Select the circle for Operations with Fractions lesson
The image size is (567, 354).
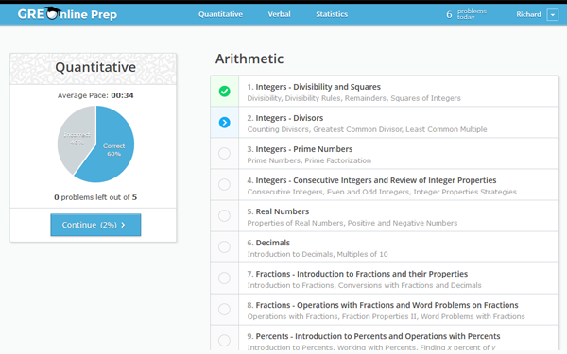(225, 310)
